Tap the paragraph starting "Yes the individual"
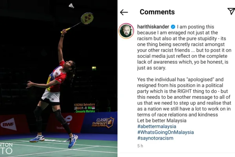This screenshot has width=235, height=157. tap(184, 97)
